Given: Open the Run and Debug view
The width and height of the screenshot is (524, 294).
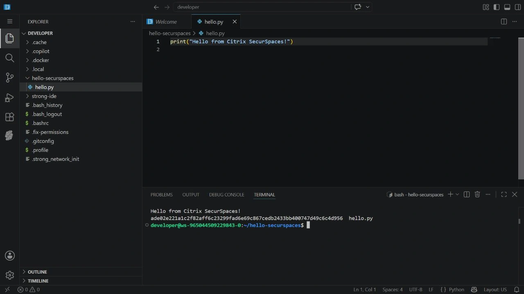Looking at the screenshot, I should (x=9, y=97).
